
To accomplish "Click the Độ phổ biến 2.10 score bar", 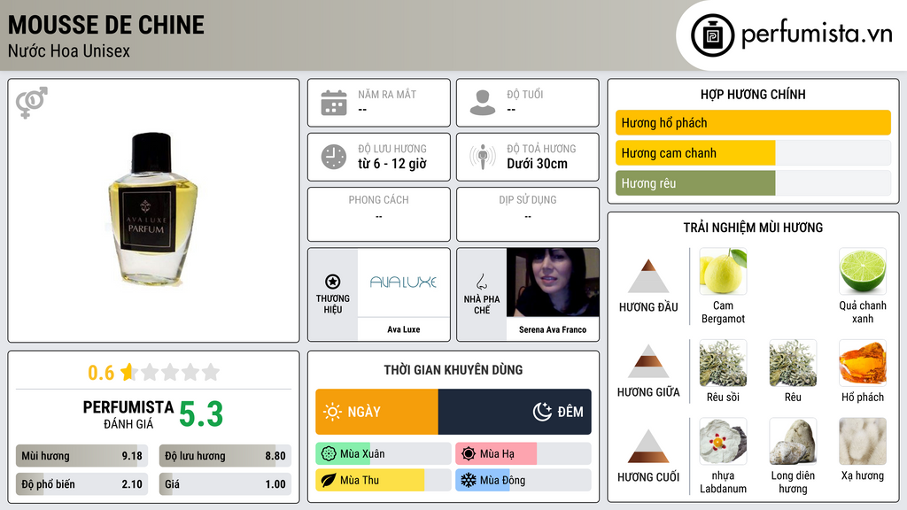I will (81, 484).
